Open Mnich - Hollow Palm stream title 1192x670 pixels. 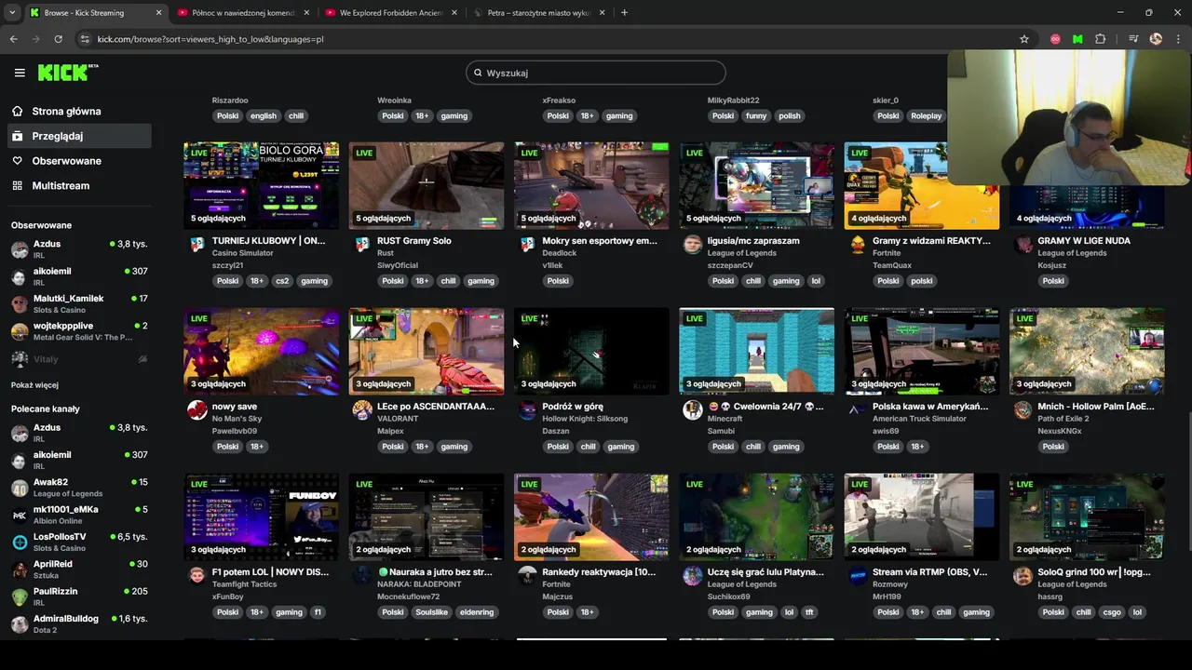pos(1096,407)
